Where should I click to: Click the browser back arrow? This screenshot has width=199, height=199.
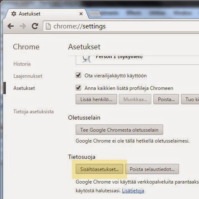[x=10, y=26]
